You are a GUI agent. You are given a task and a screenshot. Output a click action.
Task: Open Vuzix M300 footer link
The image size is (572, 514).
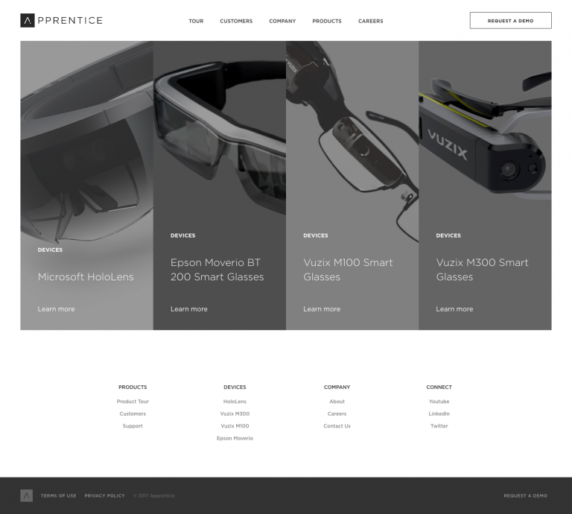[x=235, y=413]
